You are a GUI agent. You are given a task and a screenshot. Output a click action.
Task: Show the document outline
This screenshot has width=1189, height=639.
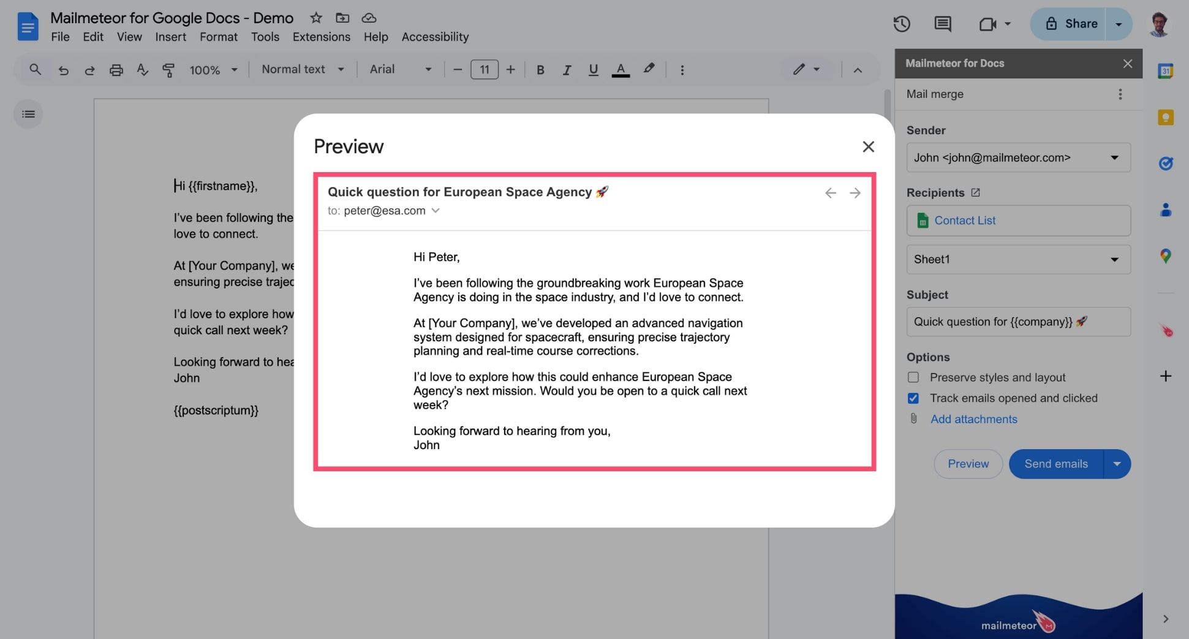[x=28, y=114]
